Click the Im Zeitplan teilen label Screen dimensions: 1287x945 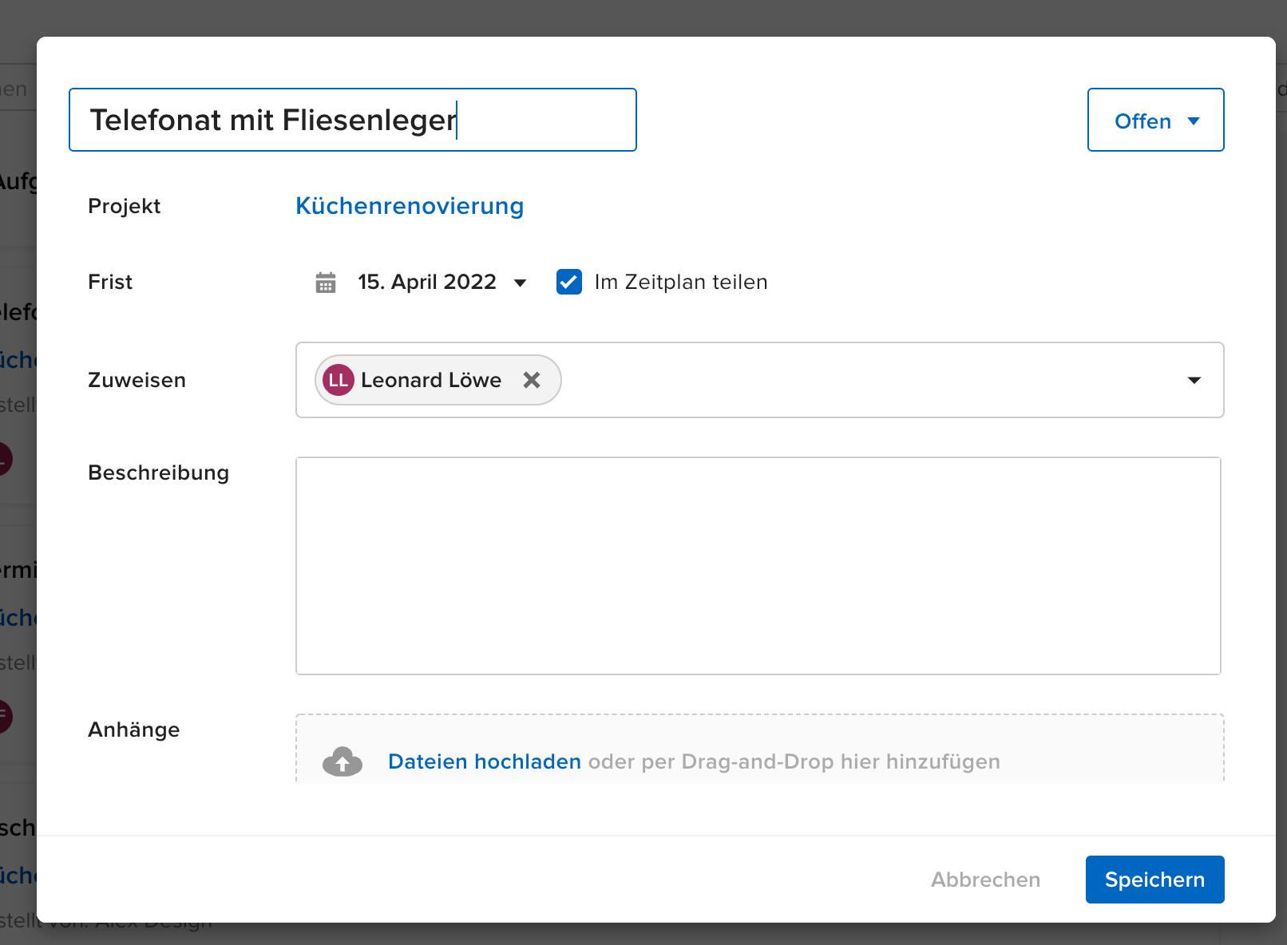point(681,282)
